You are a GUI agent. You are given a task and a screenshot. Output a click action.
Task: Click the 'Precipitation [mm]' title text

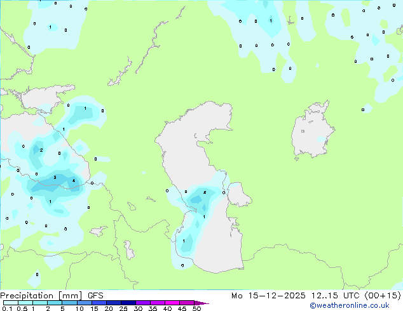[41, 296]
